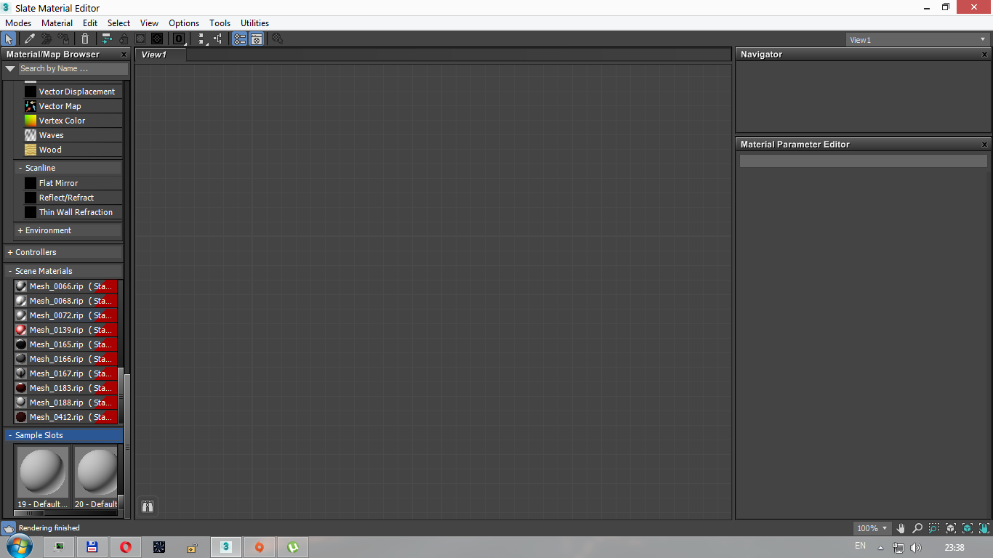The image size is (993, 558).
Task: Select sample slot 19 - Default thumbnail
Action: [x=42, y=471]
